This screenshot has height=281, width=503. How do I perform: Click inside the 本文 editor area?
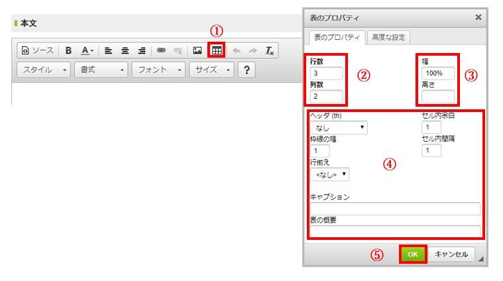click(x=157, y=93)
